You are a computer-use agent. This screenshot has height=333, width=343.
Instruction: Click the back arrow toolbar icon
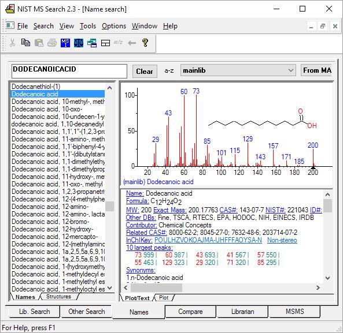(132, 43)
